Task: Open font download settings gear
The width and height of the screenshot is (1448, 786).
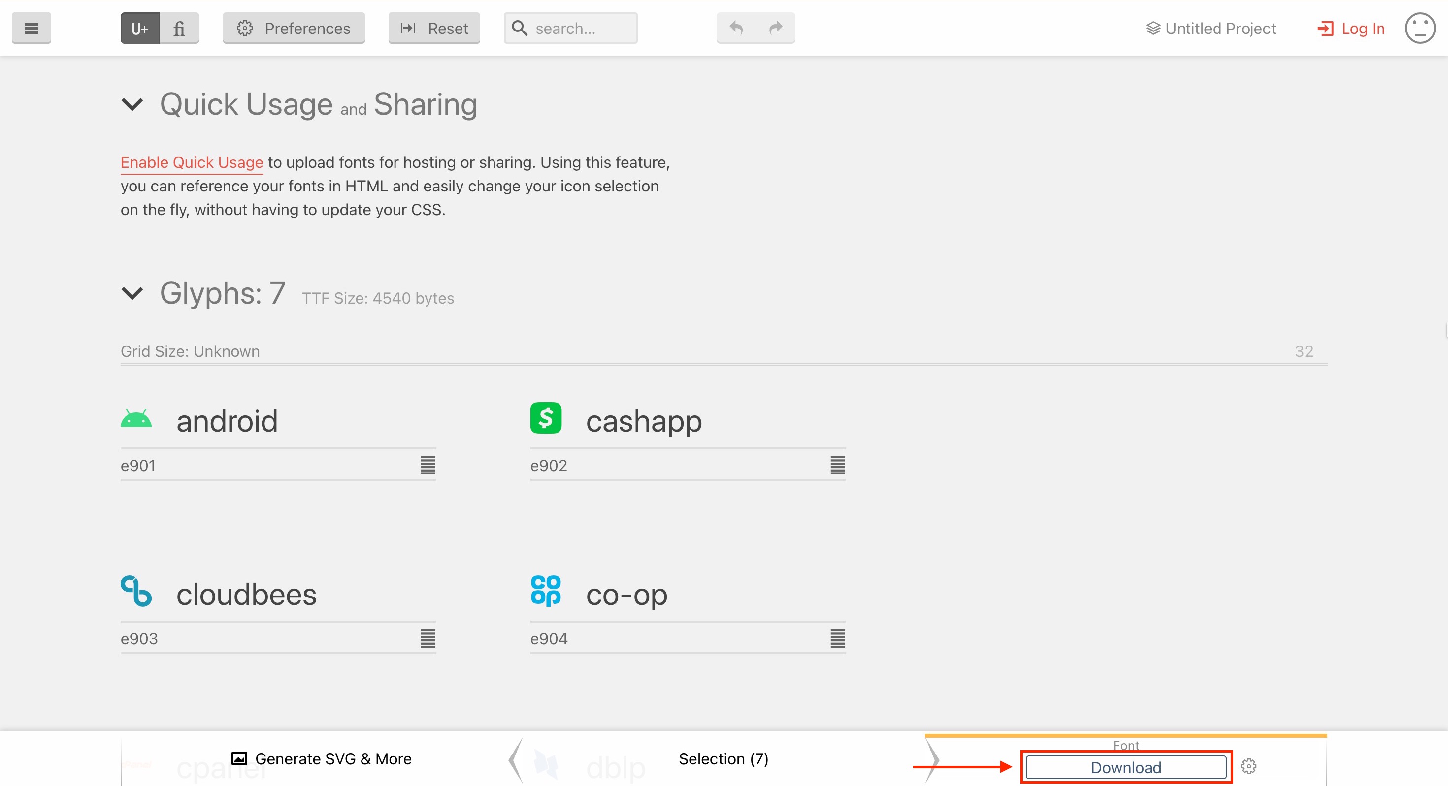Action: [1248, 766]
